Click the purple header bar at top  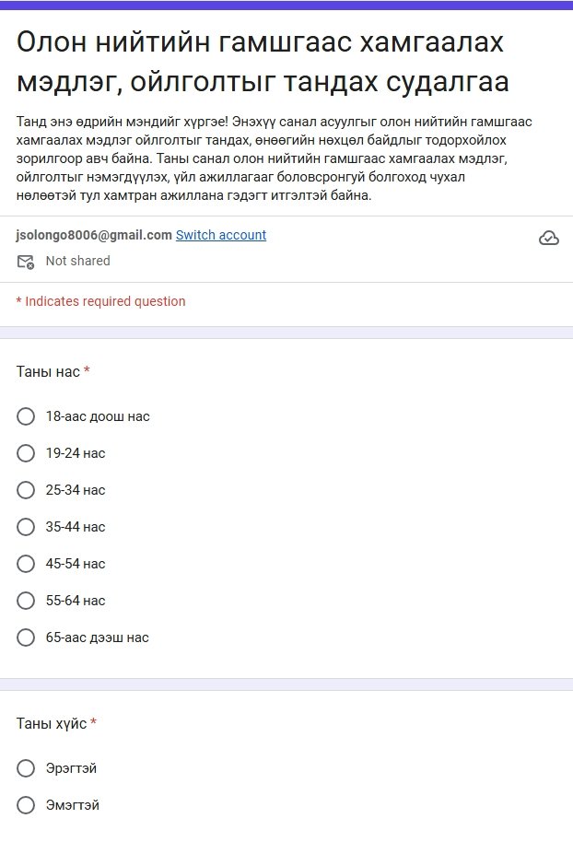(286, 5)
